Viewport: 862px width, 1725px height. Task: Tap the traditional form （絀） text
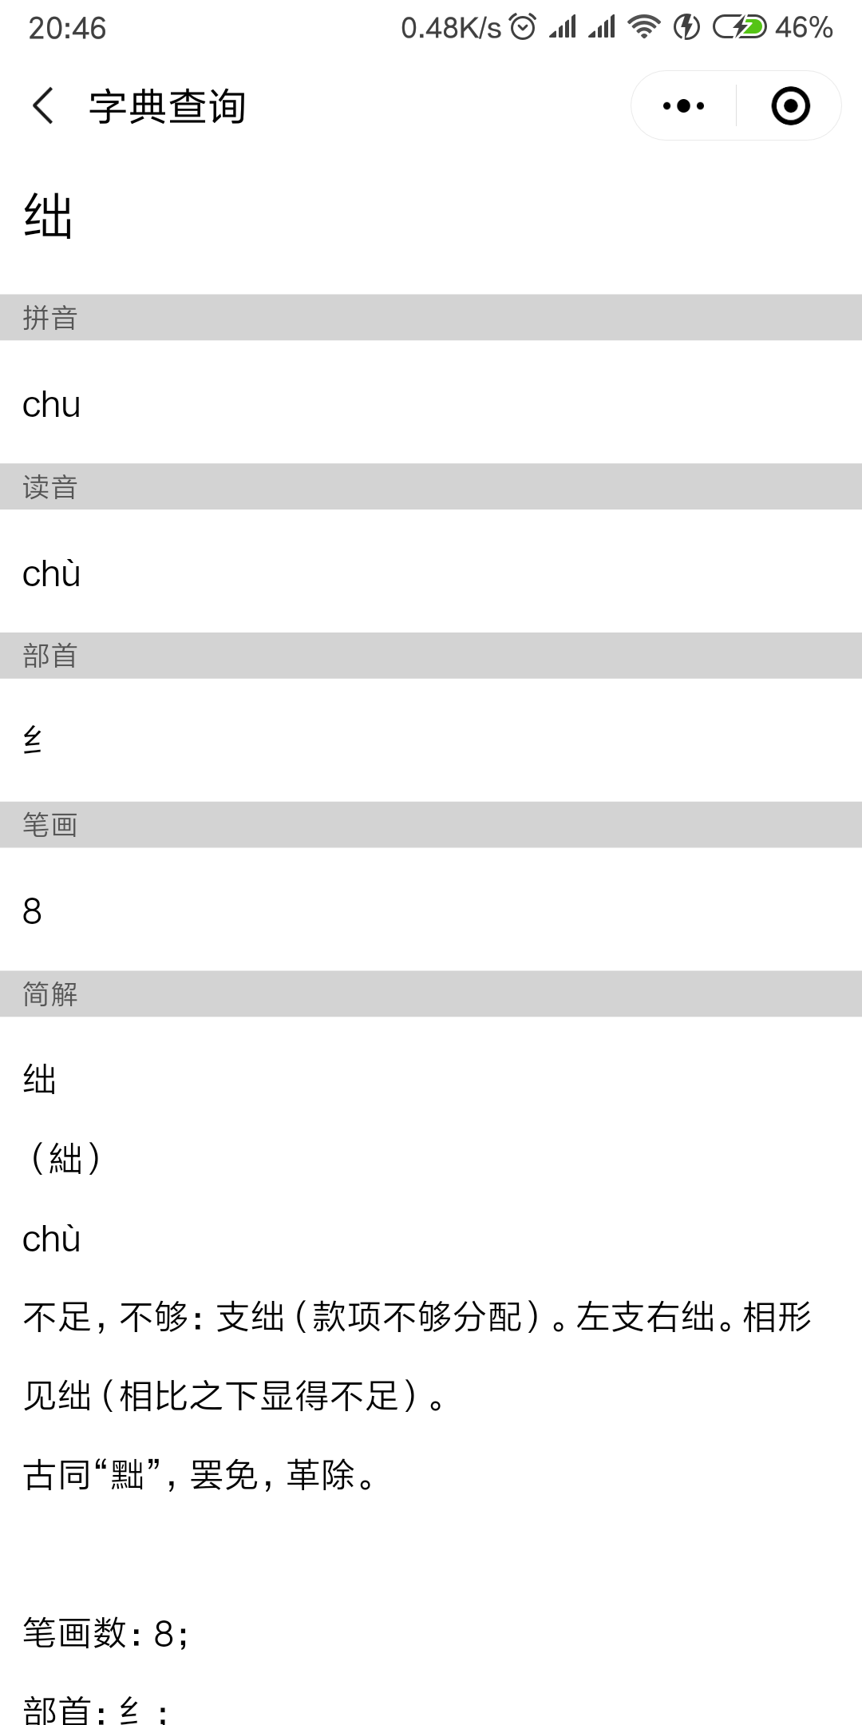(x=65, y=1159)
